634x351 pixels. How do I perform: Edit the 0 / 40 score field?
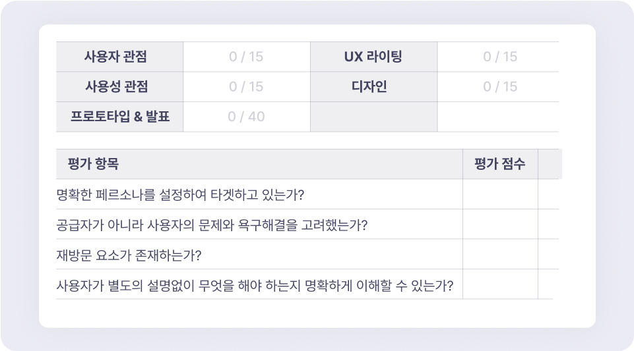246,117
